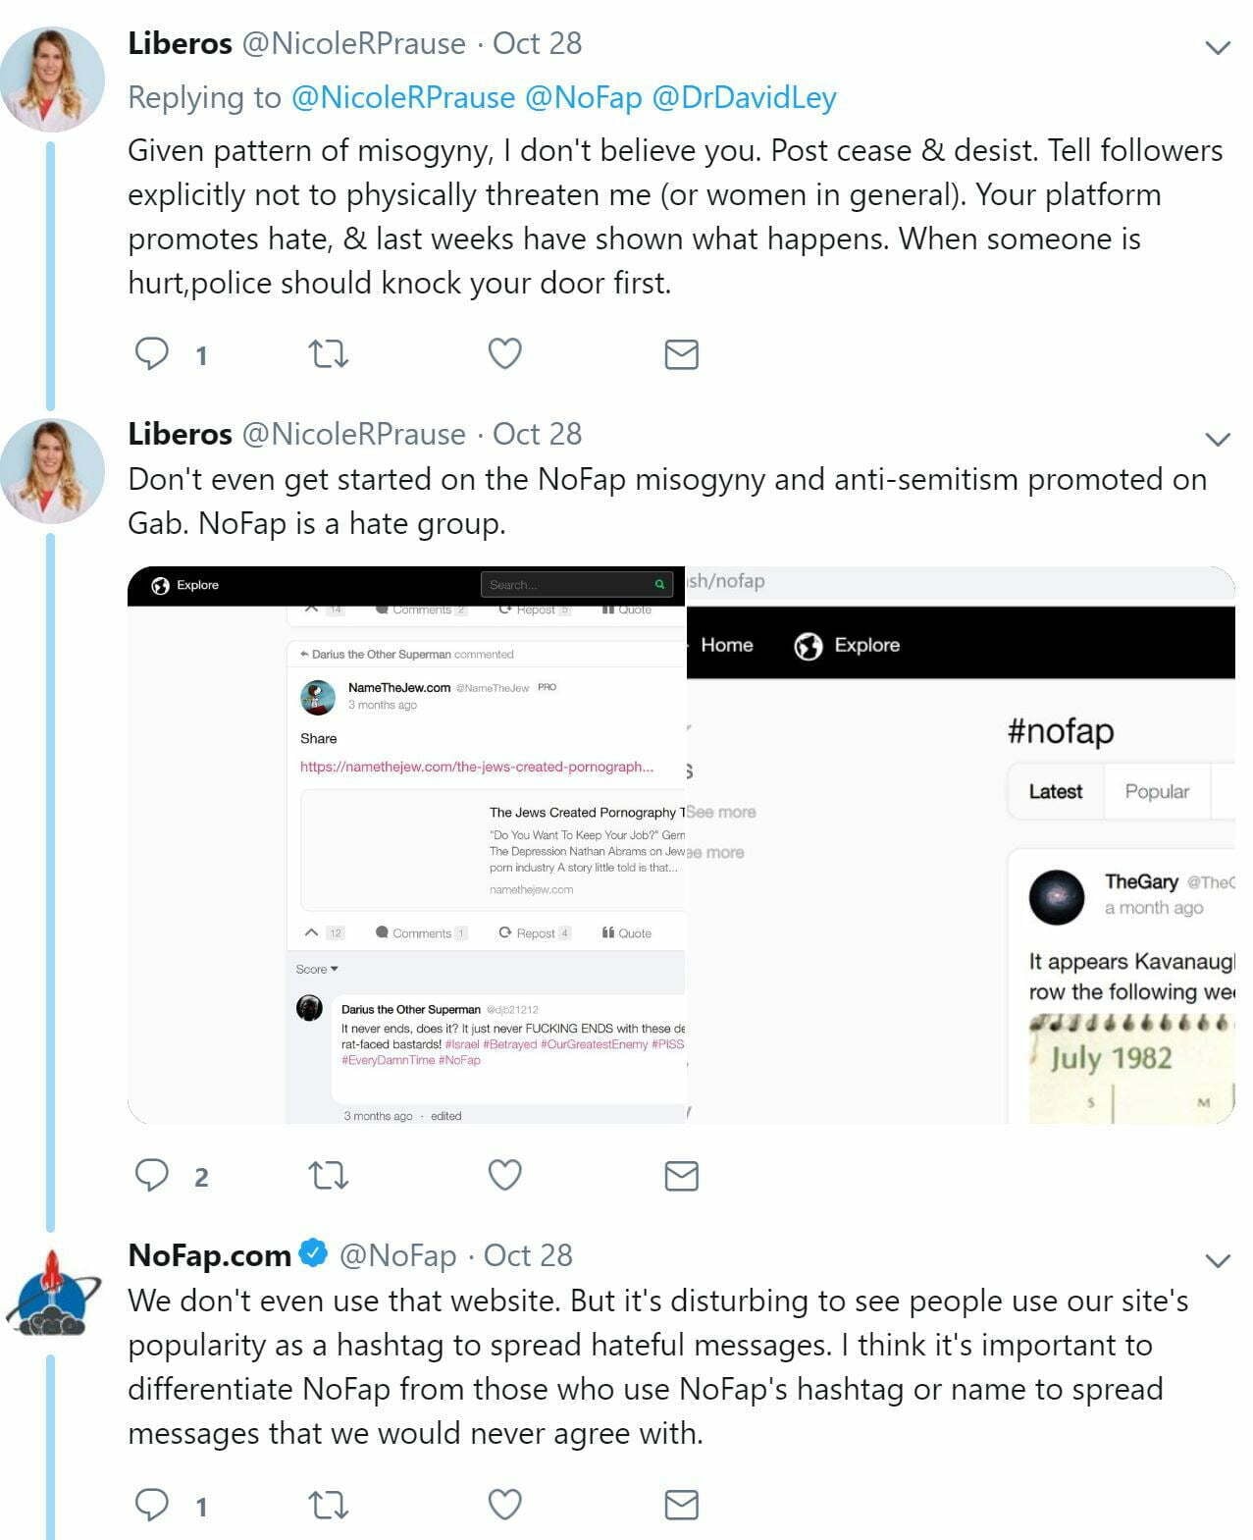This screenshot has width=1253, height=1540.
Task: Send NoFap.com tweet as direct message
Action: tap(681, 1505)
